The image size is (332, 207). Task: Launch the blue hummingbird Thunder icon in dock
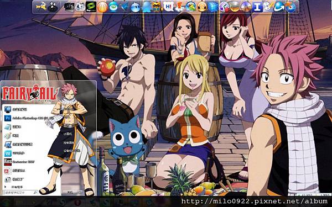pos(124,7)
